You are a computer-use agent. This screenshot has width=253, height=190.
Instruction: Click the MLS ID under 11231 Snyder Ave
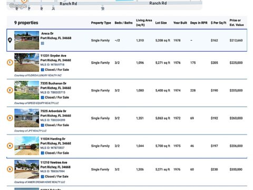52,65
